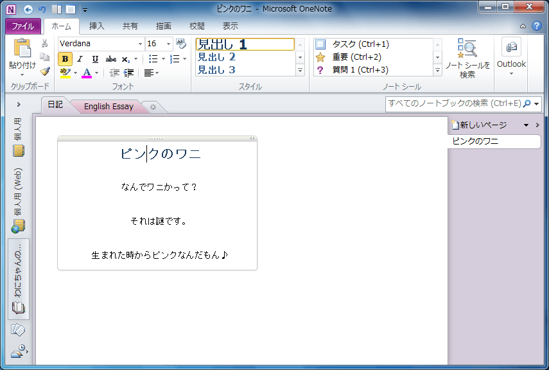
Task: Switch to the 挿入 ribbon tab
Action: 96,26
